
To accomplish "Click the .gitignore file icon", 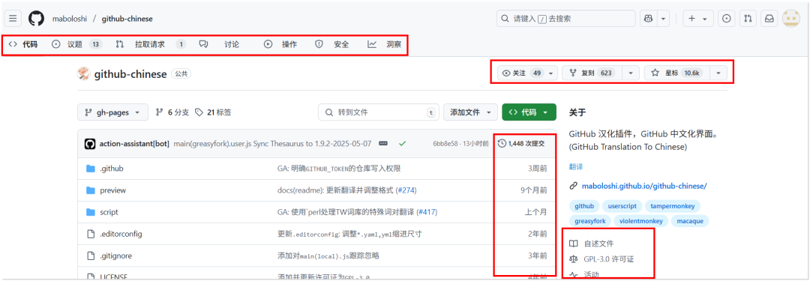I will click(x=91, y=256).
